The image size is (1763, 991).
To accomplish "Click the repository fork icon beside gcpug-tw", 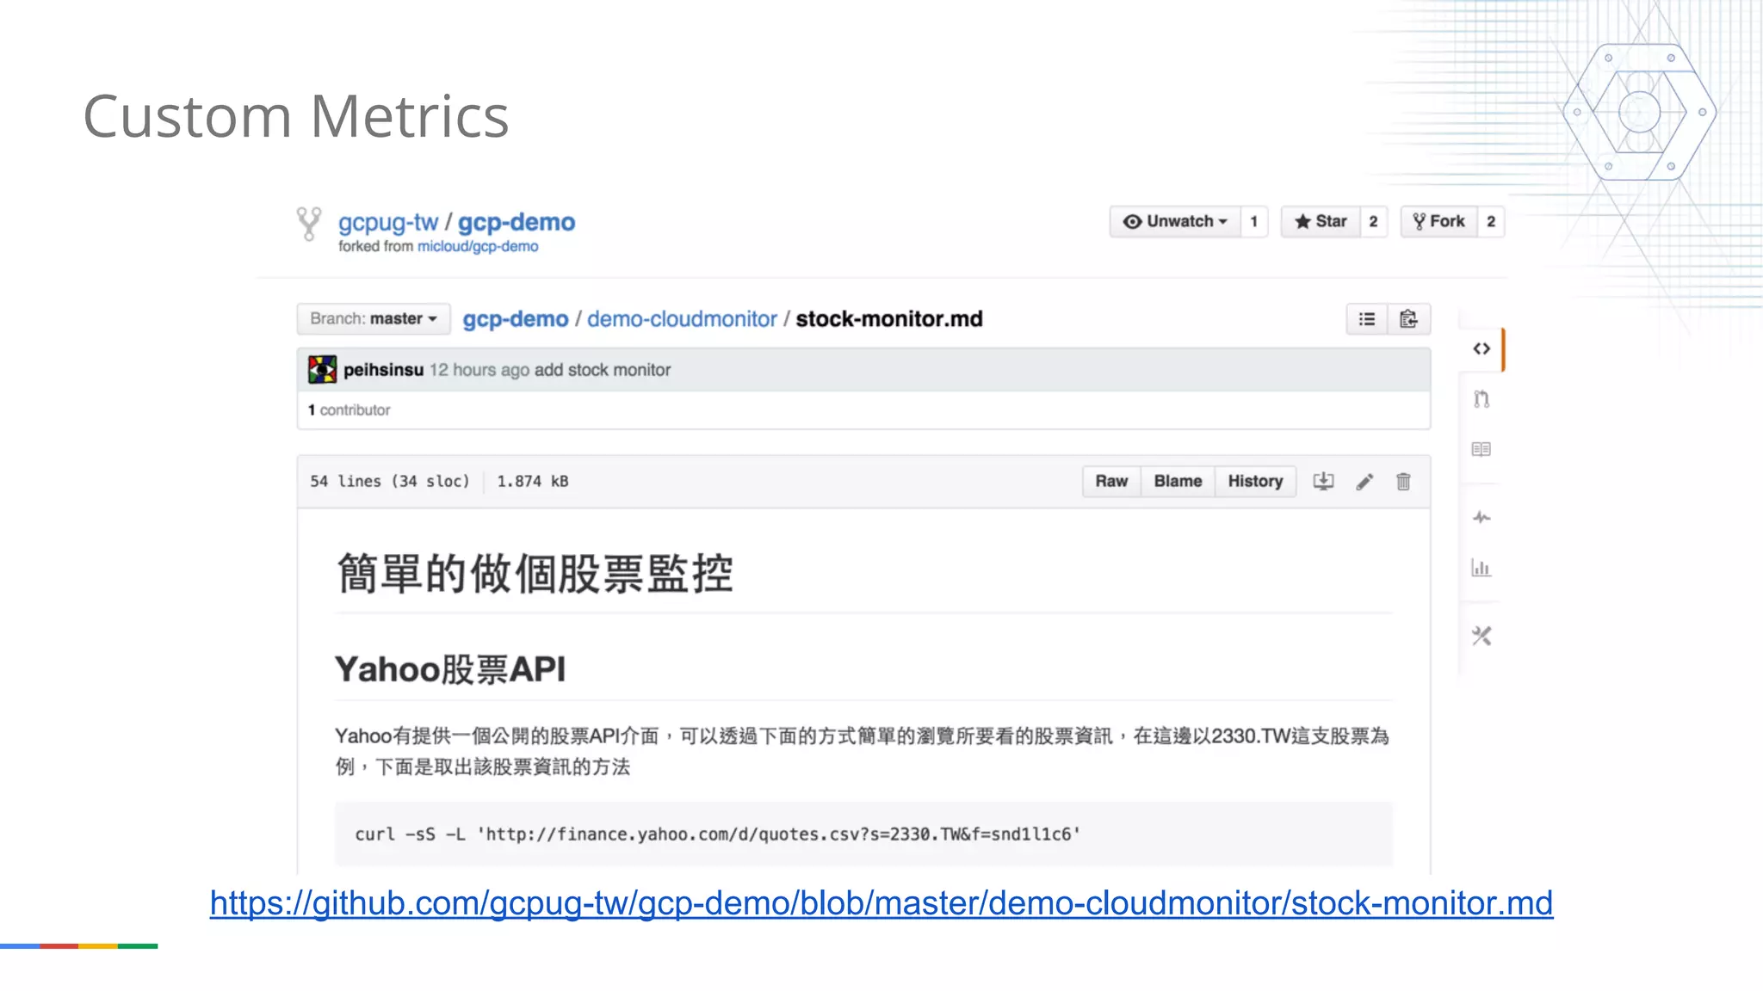I will [309, 224].
